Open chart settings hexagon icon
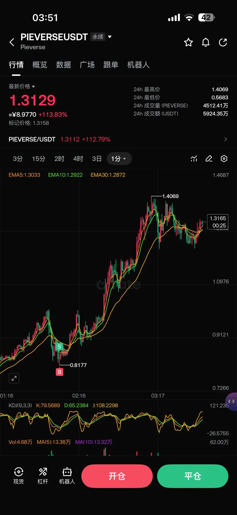This screenshot has width=237, height=515. 224,159
